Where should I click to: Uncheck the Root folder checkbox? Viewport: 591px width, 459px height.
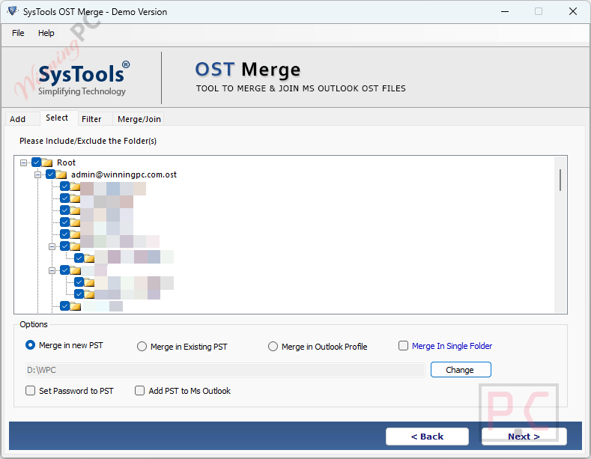pyautogui.click(x=36, y=162)
